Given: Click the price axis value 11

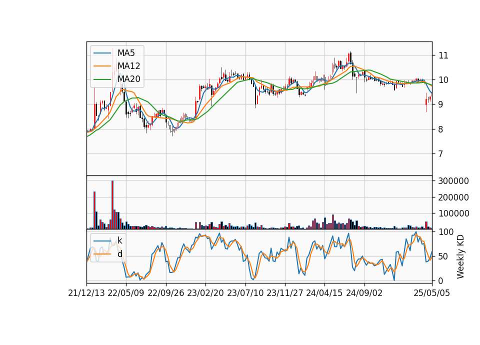Looking at the screenshot, I should [x=443, y=55].
